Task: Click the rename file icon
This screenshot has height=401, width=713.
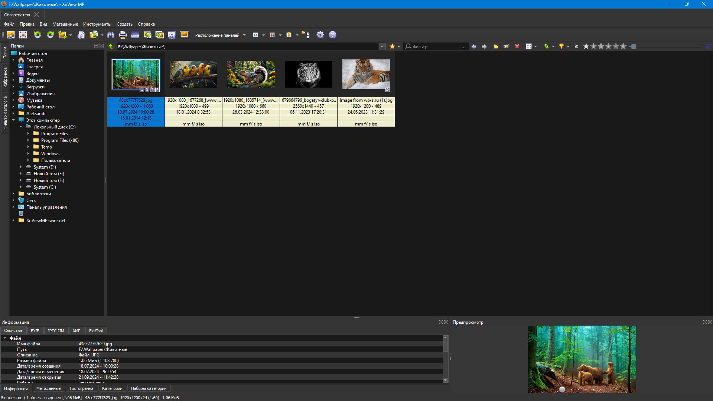Action: pyautogui.click(x=506, y=46)
